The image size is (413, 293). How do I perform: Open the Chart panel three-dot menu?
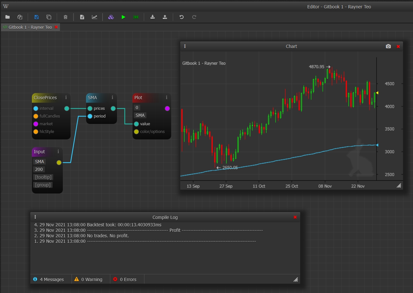185,46
